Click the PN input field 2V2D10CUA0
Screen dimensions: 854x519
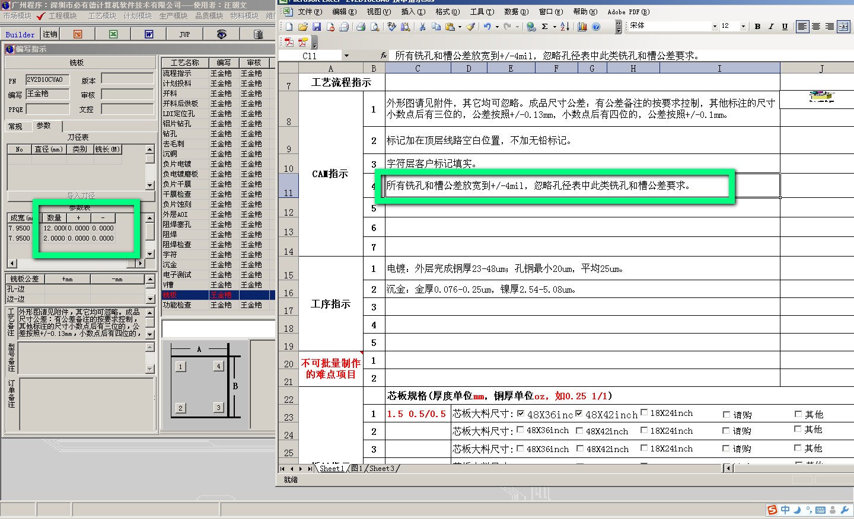coord(47,79)
